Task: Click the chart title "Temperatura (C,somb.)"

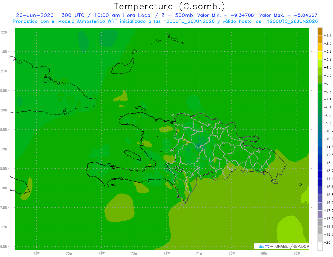Action: click(x=169, y=6)
